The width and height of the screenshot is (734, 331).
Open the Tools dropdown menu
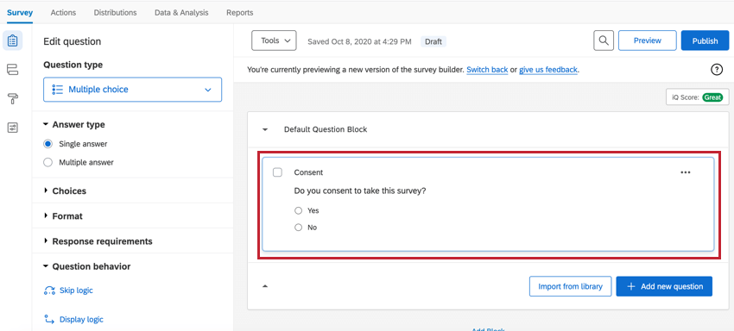[274, 41]
